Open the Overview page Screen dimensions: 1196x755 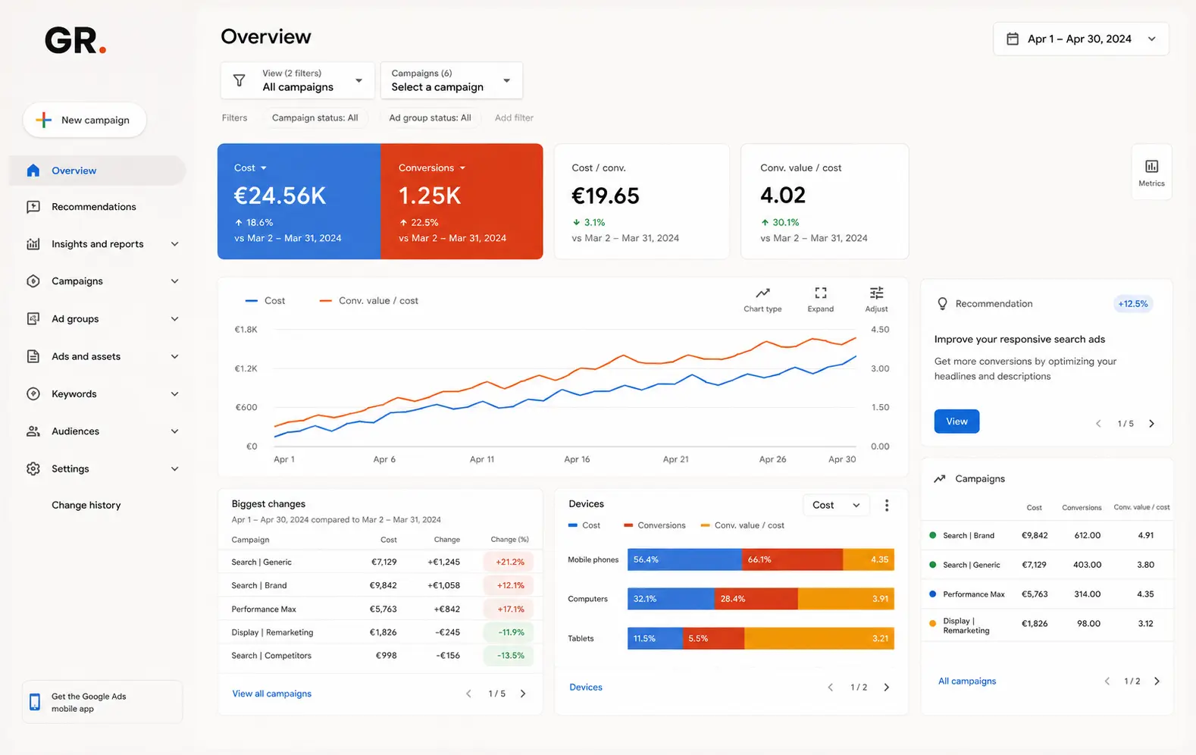click(x=98, y=171)
